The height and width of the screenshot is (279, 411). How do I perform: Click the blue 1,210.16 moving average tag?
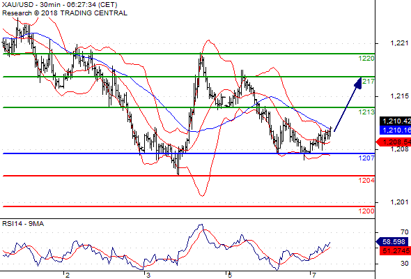point(395,130)
